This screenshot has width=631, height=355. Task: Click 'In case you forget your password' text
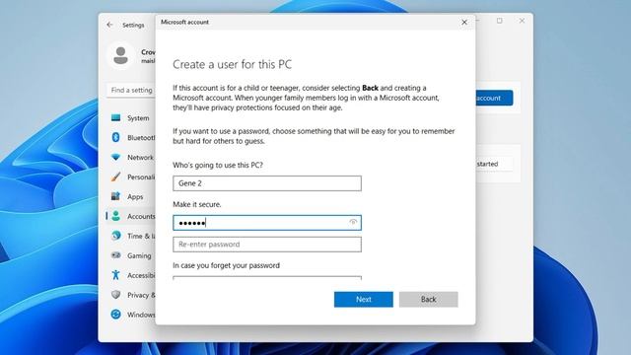tap(226, 265)
